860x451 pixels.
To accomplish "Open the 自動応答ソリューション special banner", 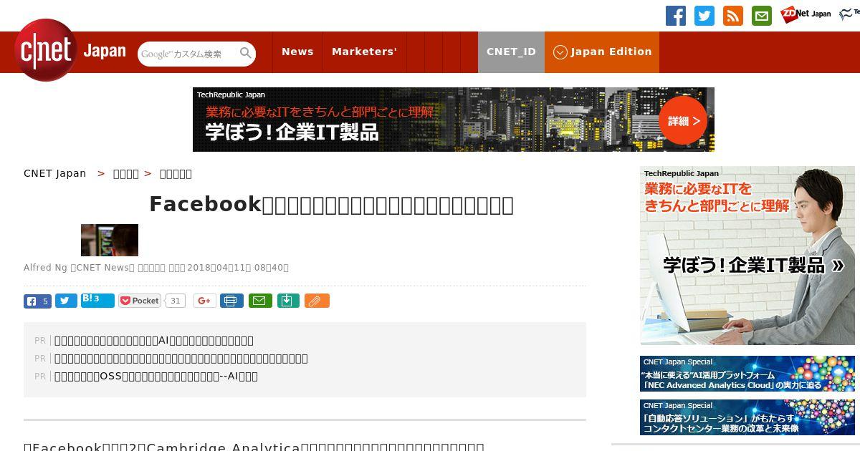I will [x=747, y=417].
